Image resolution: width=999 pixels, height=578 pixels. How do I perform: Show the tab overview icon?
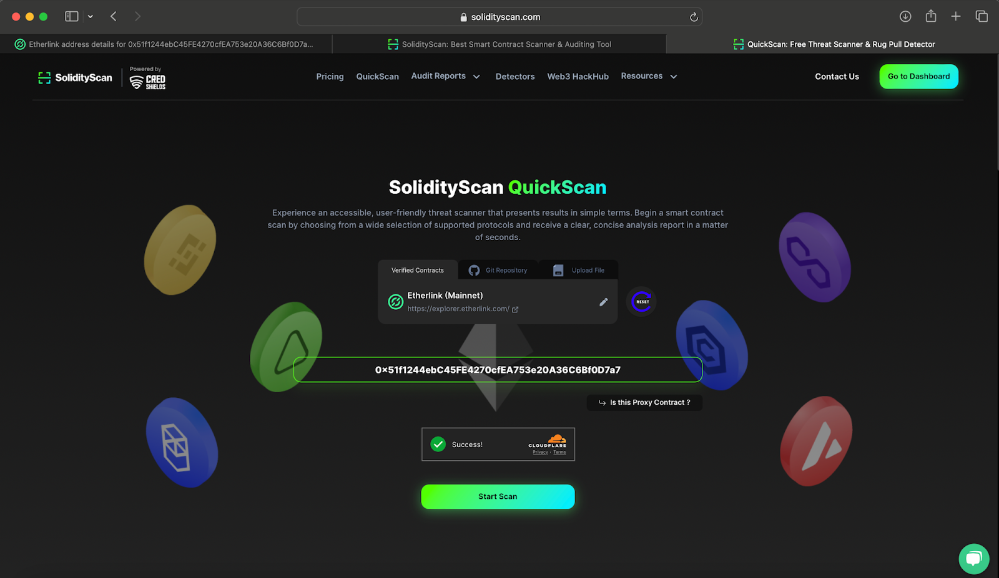coord(982,16)
